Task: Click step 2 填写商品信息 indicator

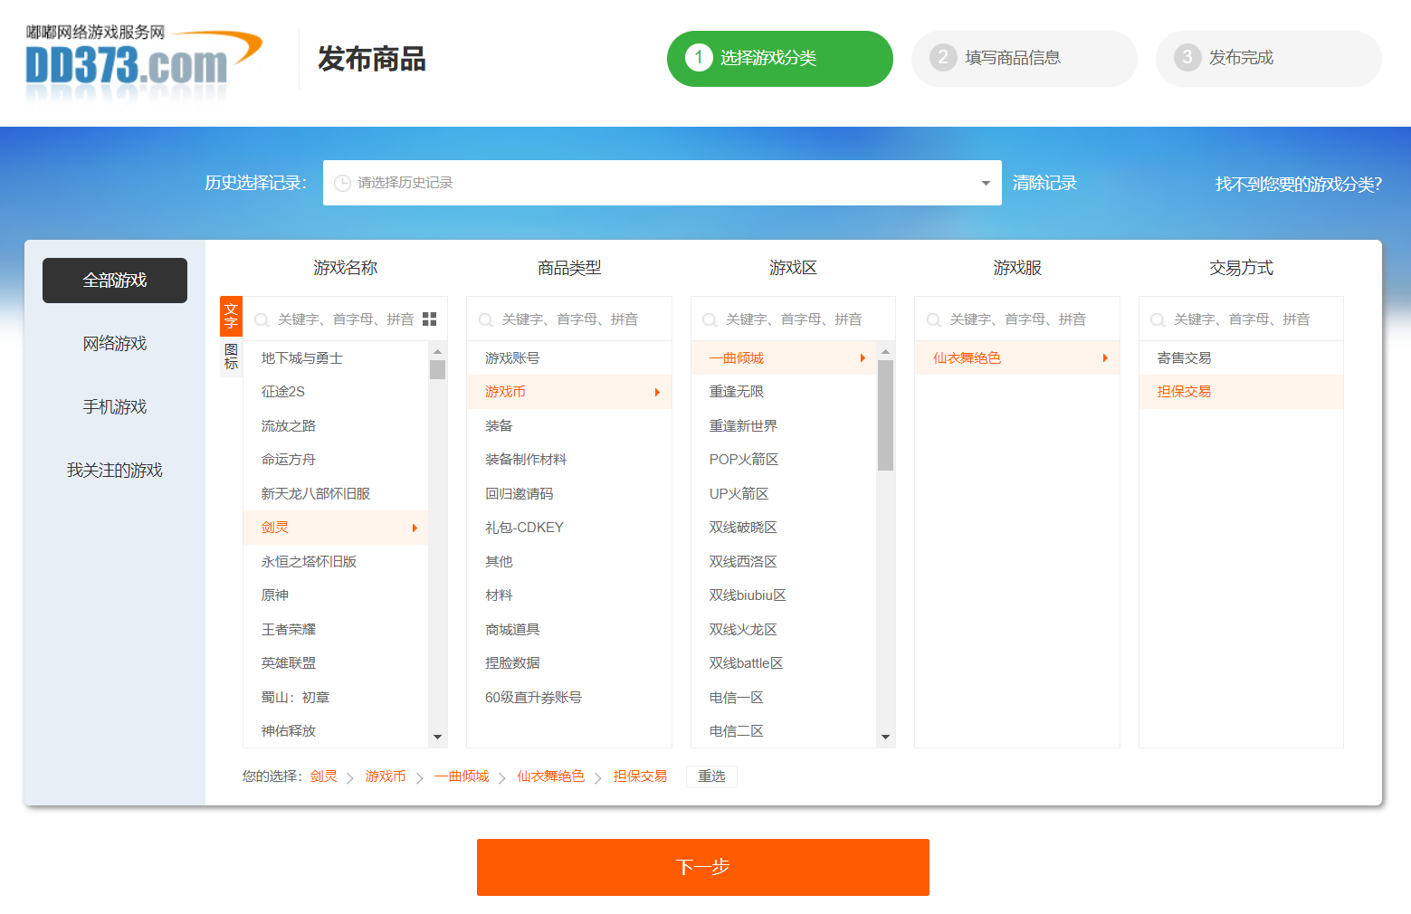Action: (x=1025, y=59)
